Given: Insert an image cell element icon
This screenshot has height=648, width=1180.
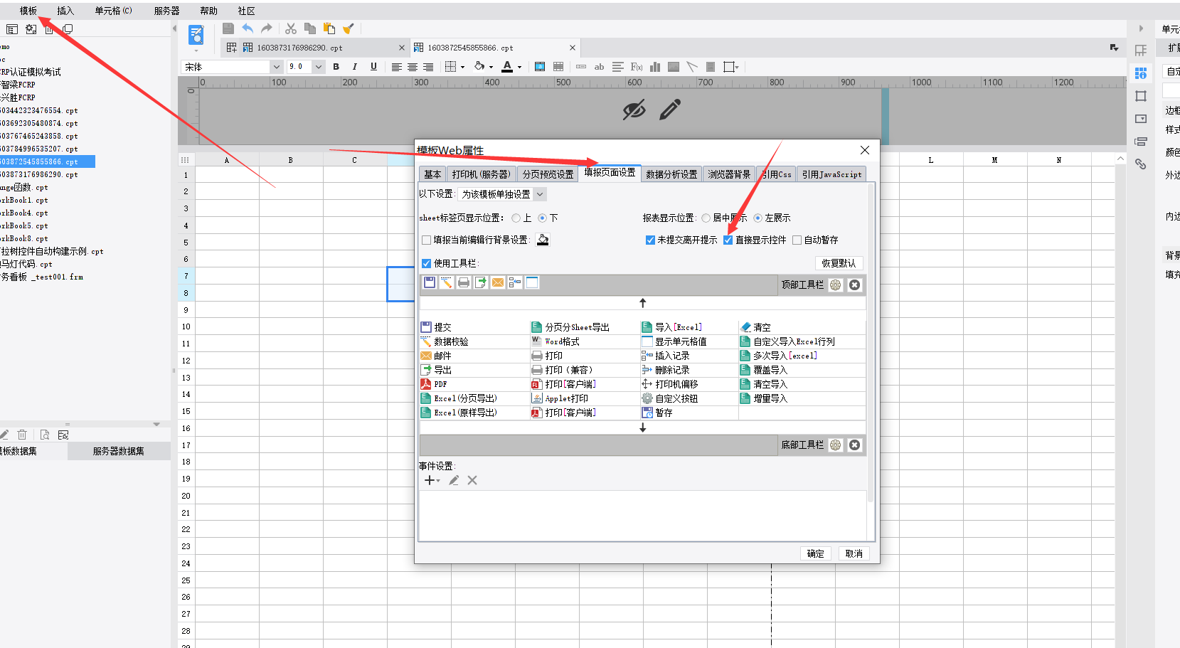Looking at the screenshot, I should click(674, 67).
